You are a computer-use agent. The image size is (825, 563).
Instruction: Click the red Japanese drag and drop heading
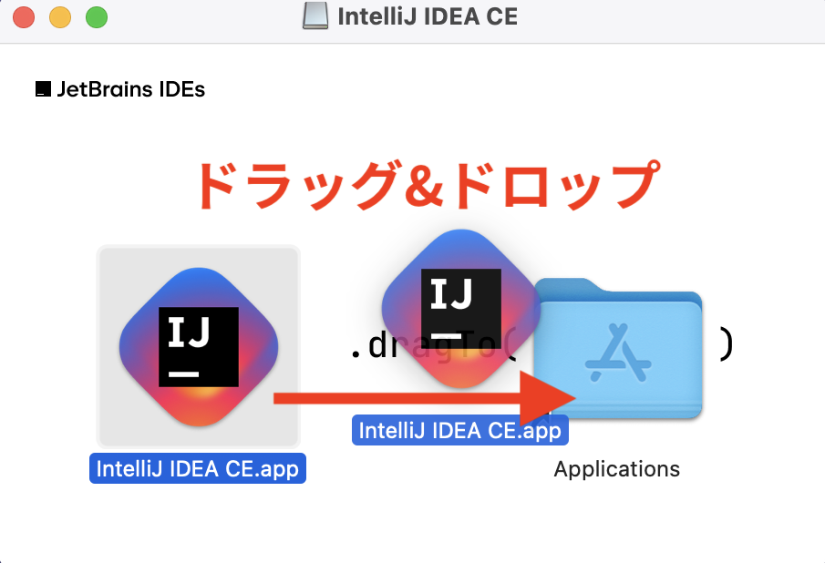[428, 185]
